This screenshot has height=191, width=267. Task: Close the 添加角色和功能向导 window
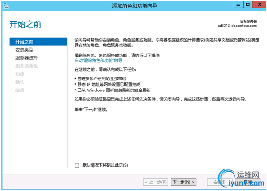pyautogui.click(x=259, y=5)
